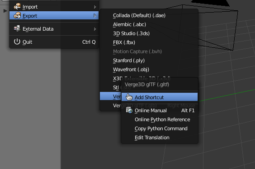Open the Import submenu
255x169 pixels.
click(54, 7)
